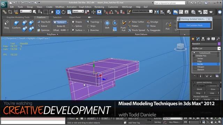Toggle the Auto Key button
Screen dimensions: 223x125
tap(158, 118)
